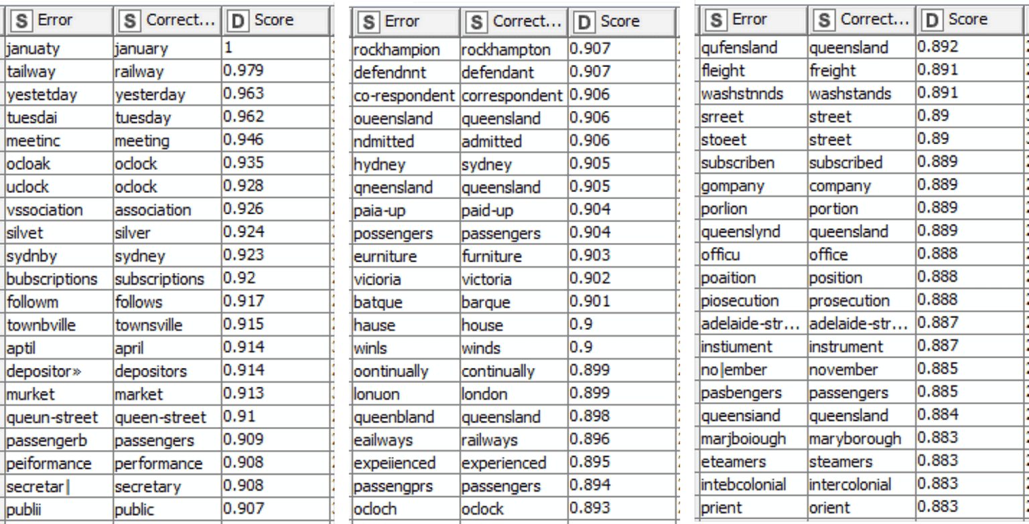Select the 'possengers' error entry
Viewport: 1029px width, 524px height.
click(405, 234)
